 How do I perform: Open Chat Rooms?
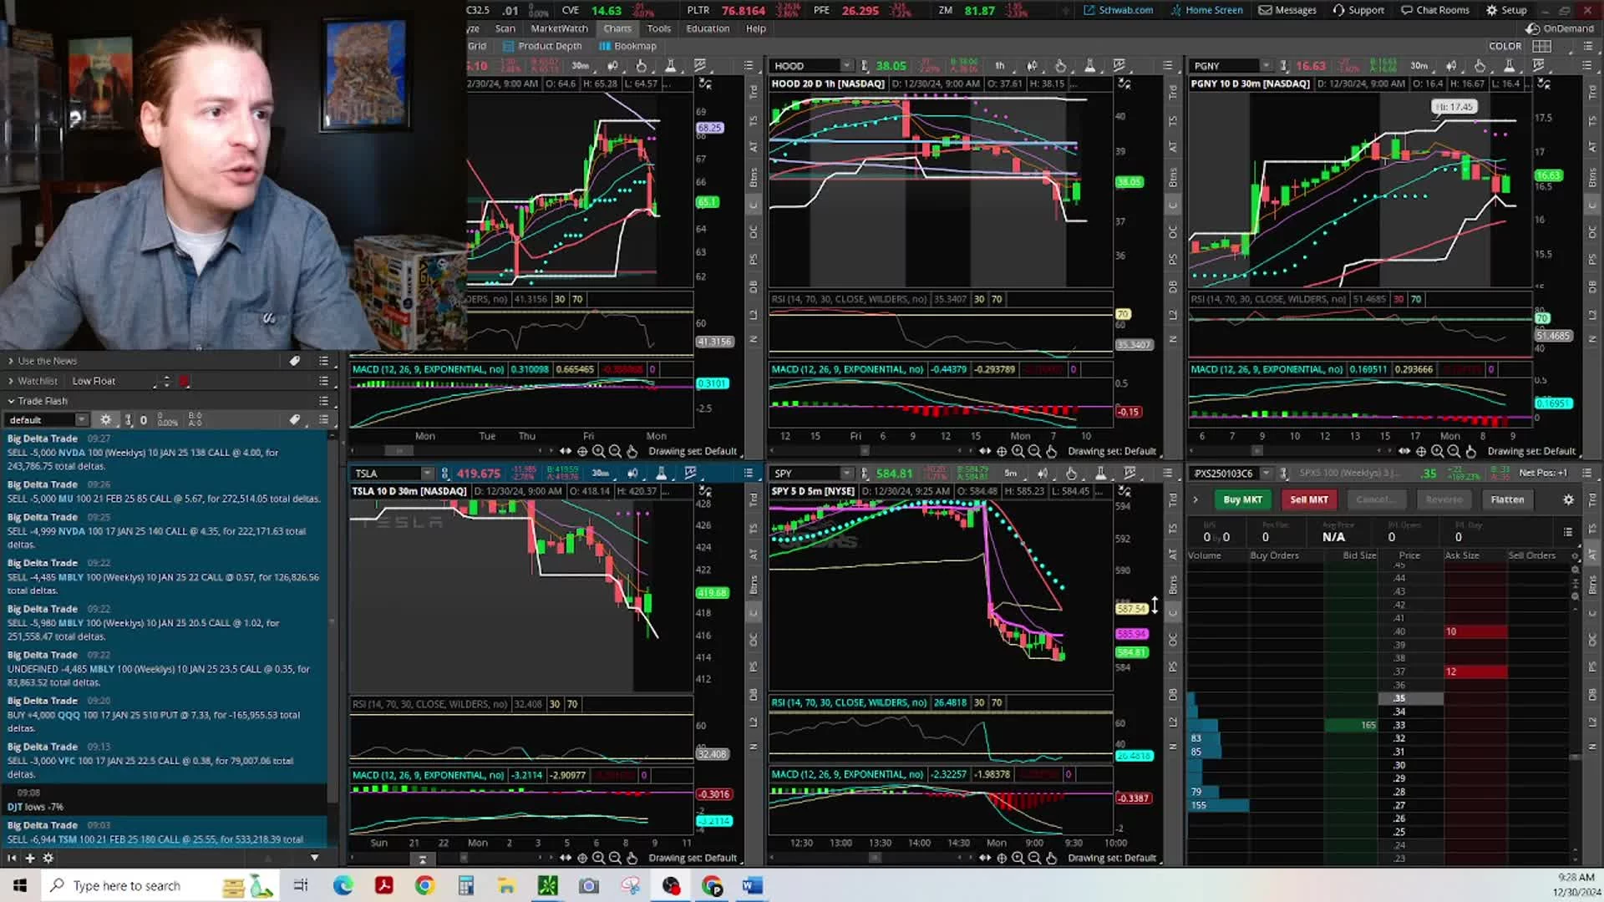(x=1435, y=10)
